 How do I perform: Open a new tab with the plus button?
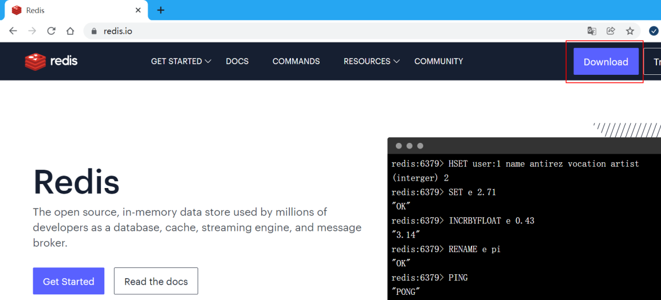pyautogui.click(x=160, y=10)
